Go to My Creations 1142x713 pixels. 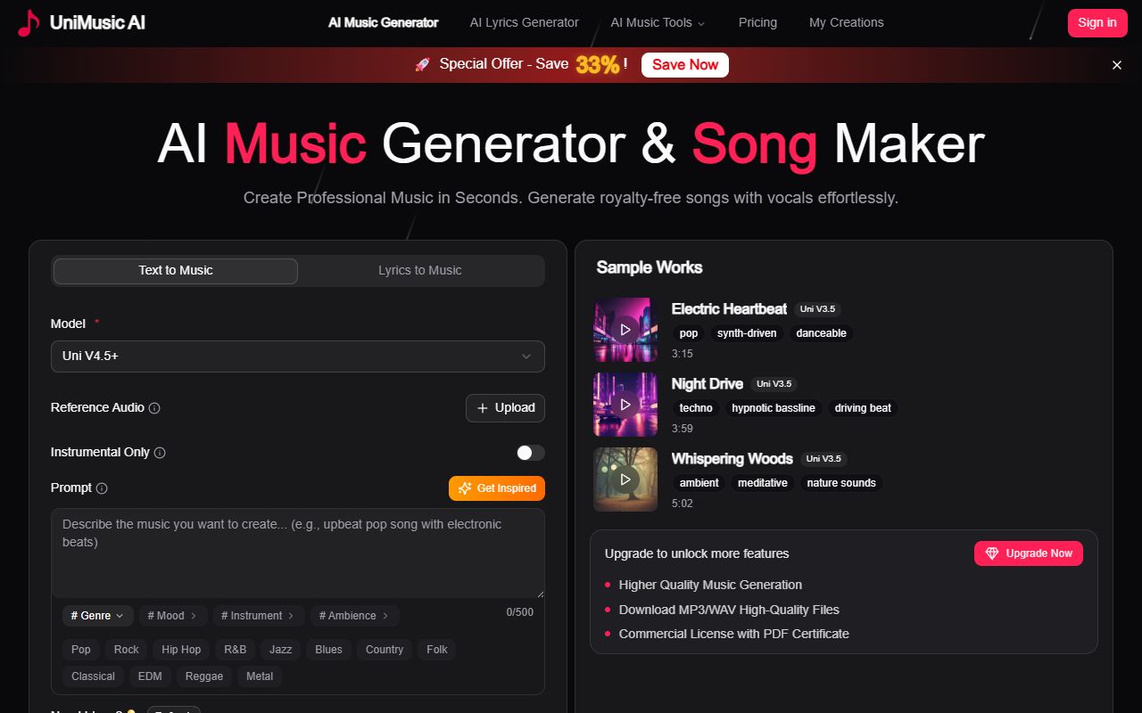pos(846,22)
